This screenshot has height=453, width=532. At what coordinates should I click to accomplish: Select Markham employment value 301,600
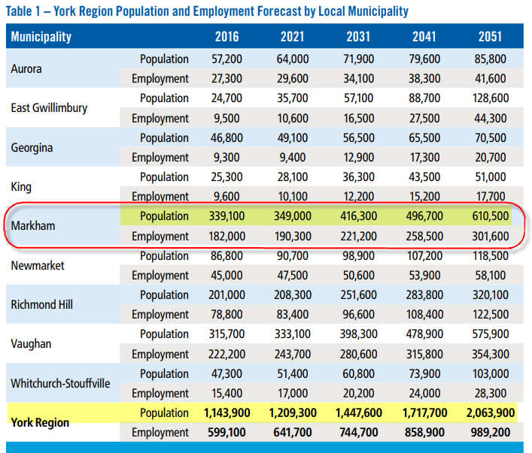[x=491, y=236]
